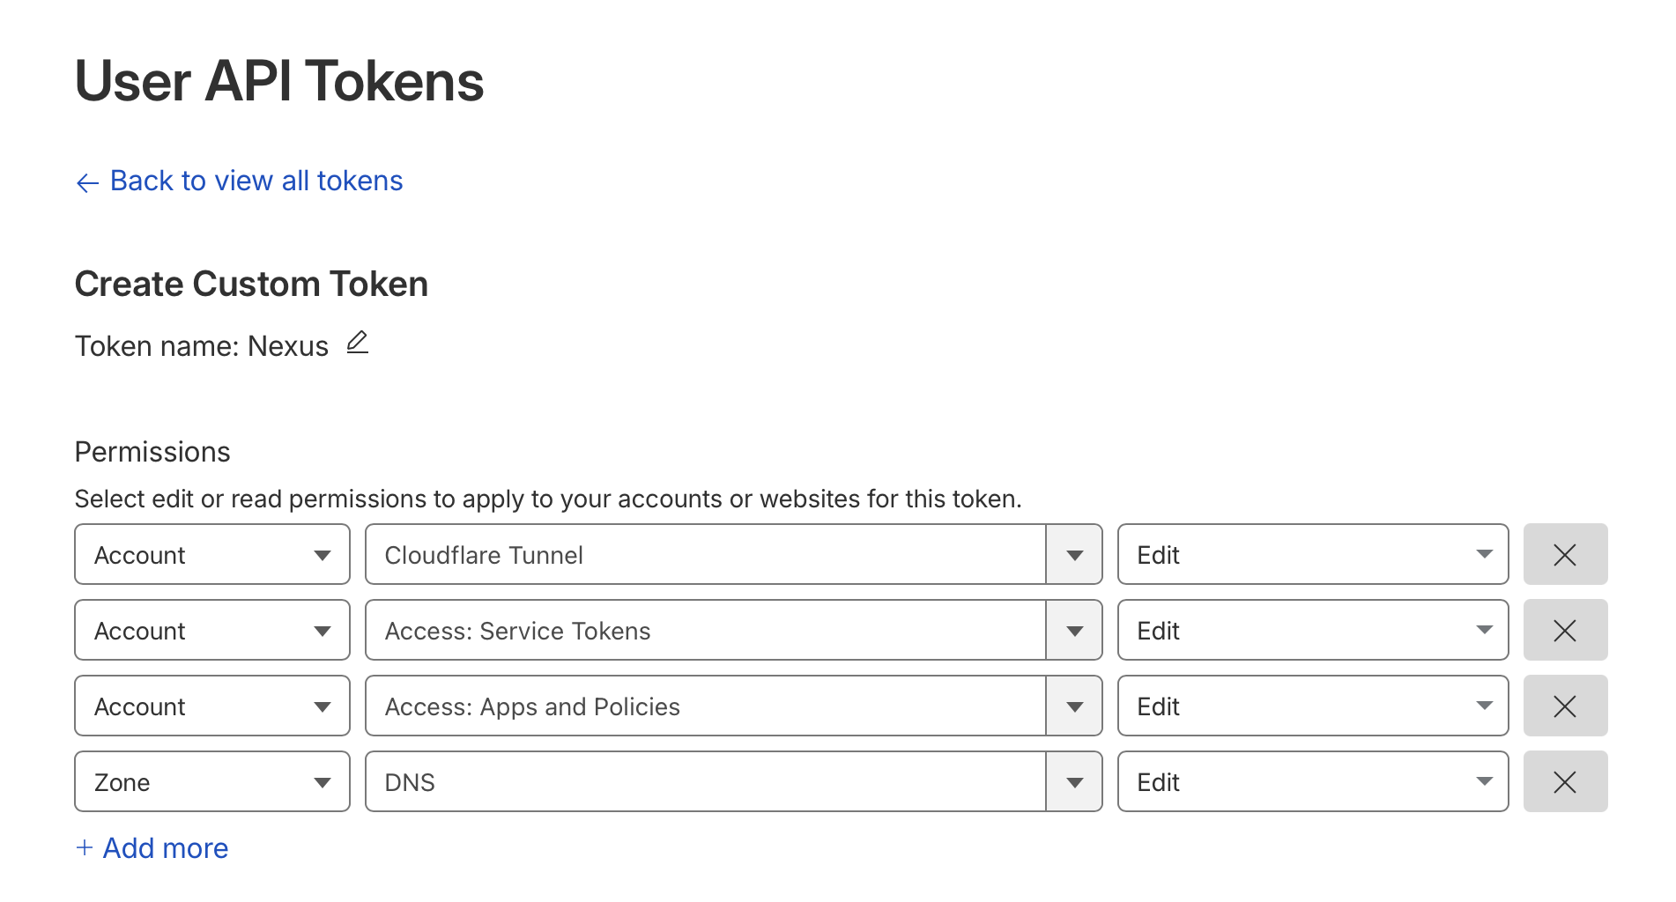Click the plus icon beside Add more

pos(85,847)
